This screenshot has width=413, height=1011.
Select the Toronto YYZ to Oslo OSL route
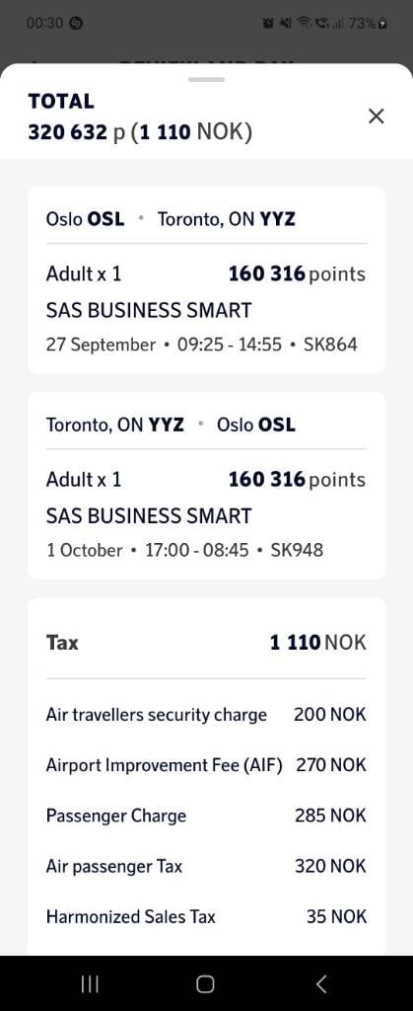tap(171, 425)
